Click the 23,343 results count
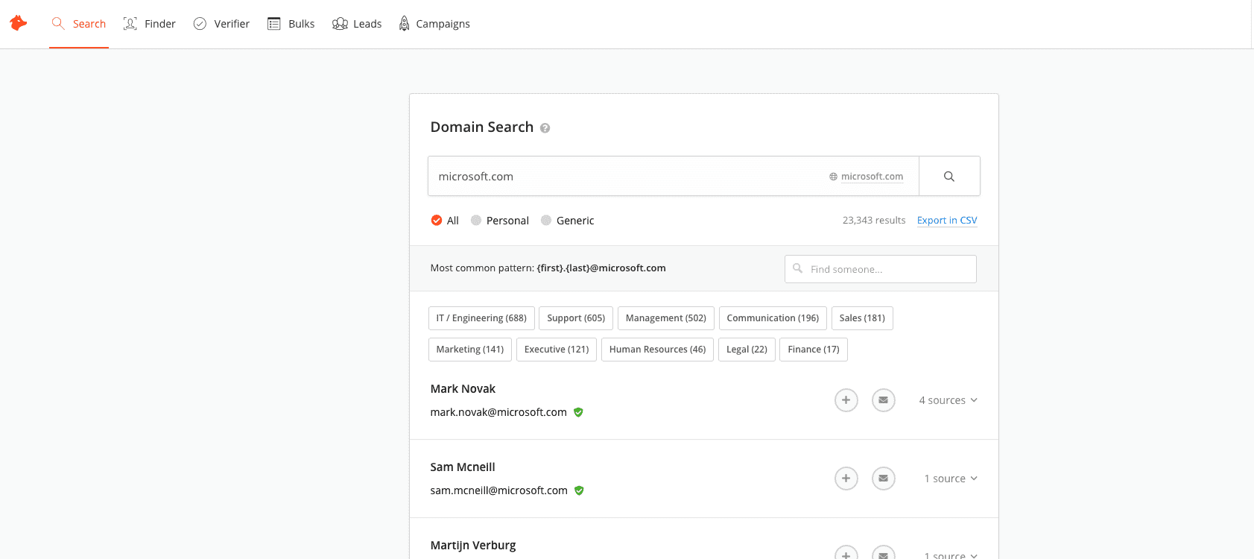This screenshot has width=1254, height=559. (874, 221)
